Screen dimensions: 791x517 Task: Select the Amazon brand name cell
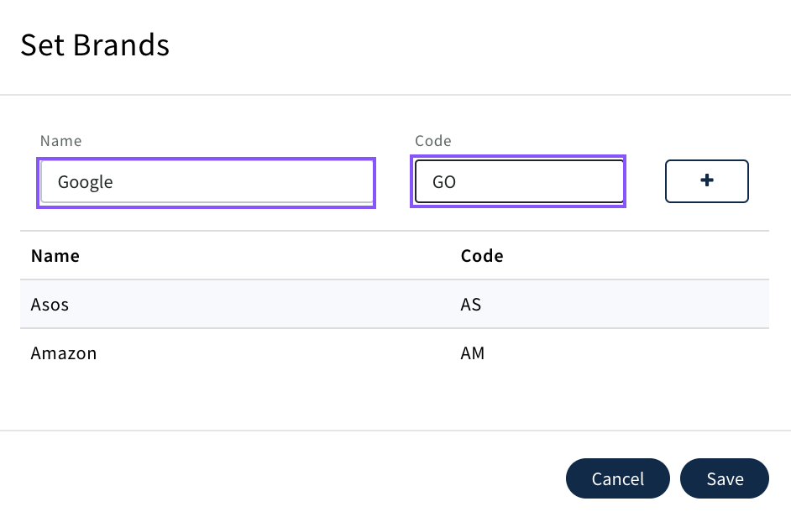(x=64, y=353)
